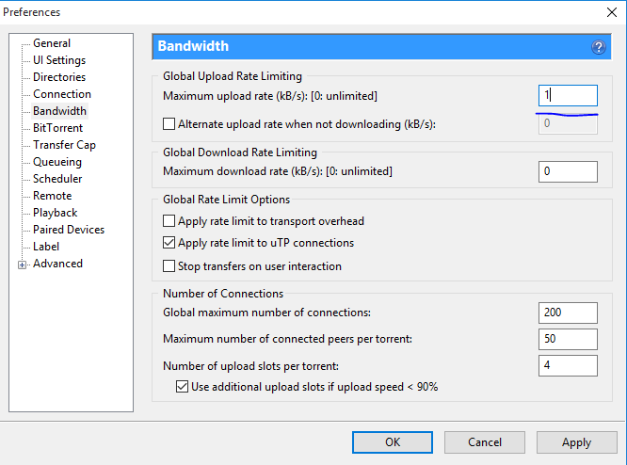Disable Use additional upload slots option

pyautogui.click(x=184, y=386)
